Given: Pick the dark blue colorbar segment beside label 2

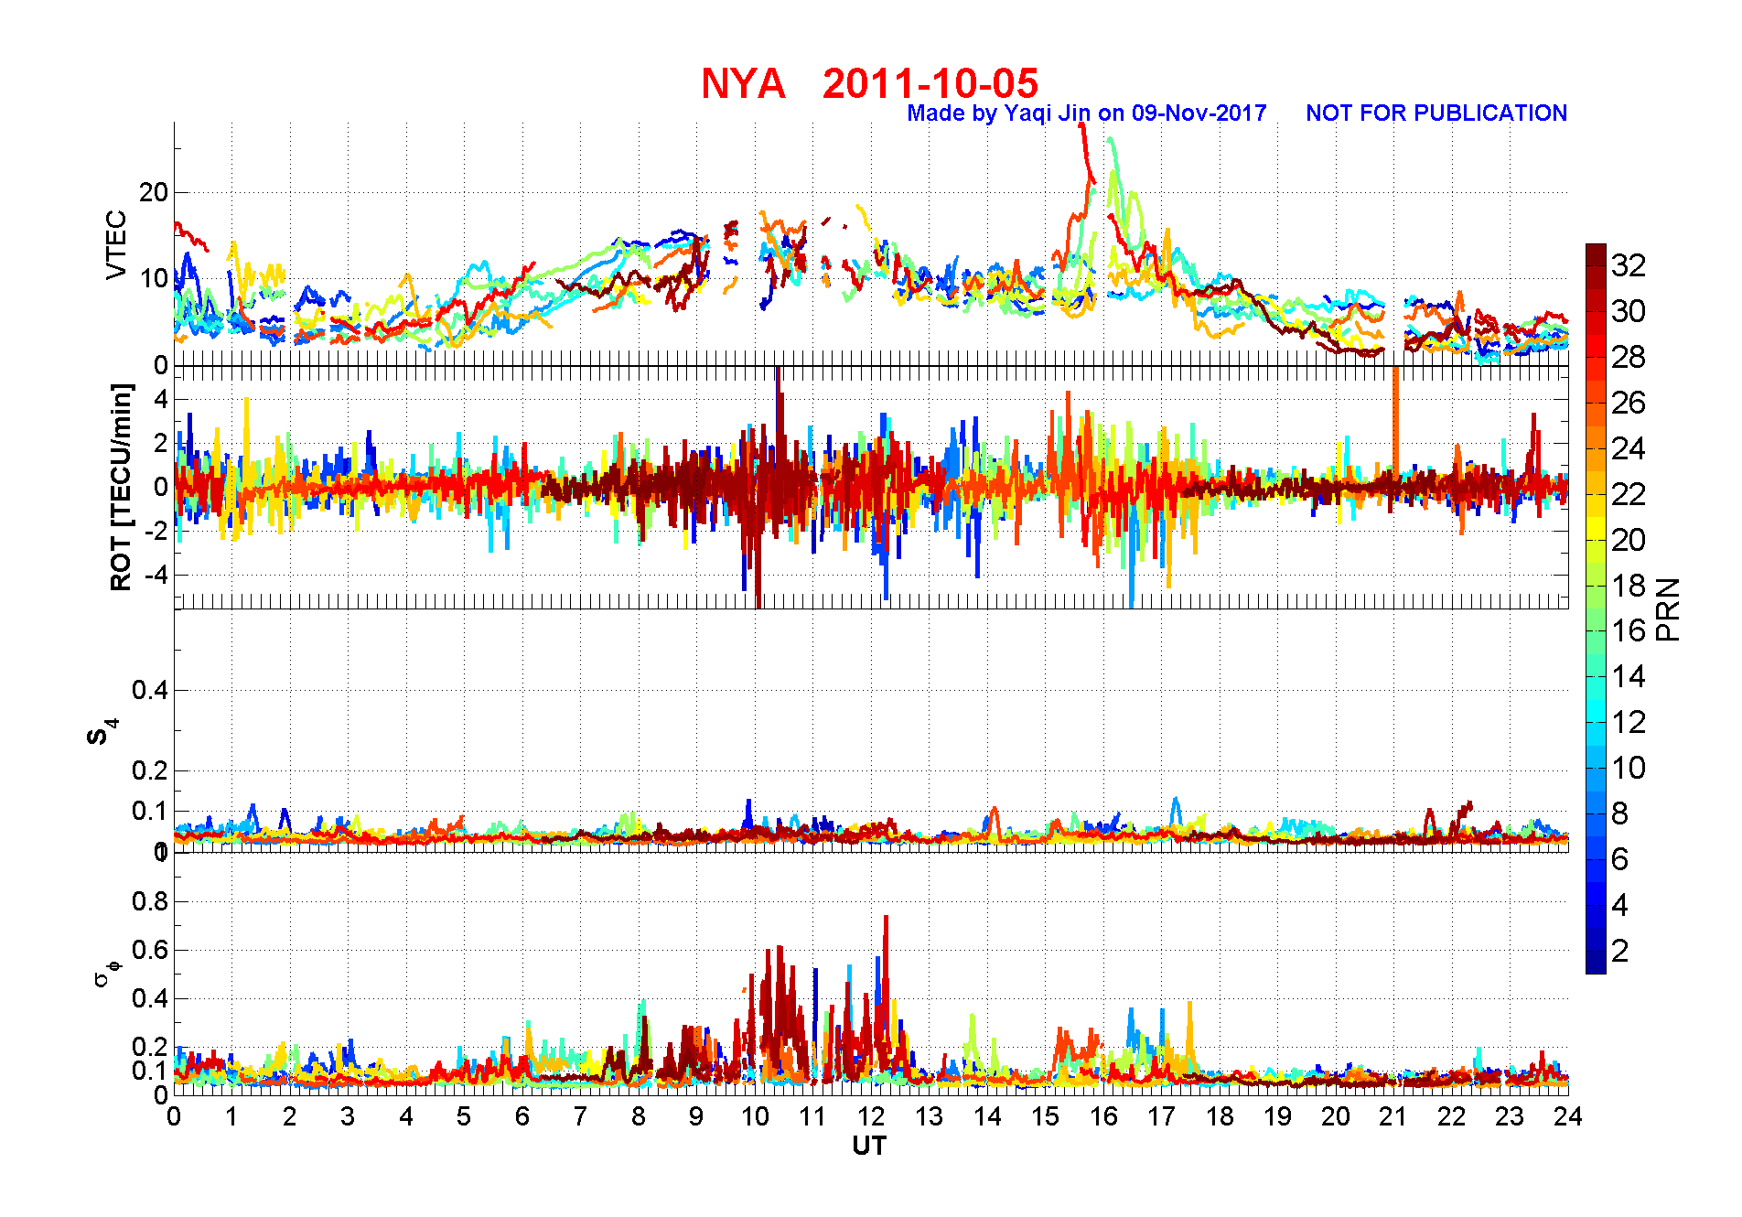Looking at the screenshot, I should 1596,962.
